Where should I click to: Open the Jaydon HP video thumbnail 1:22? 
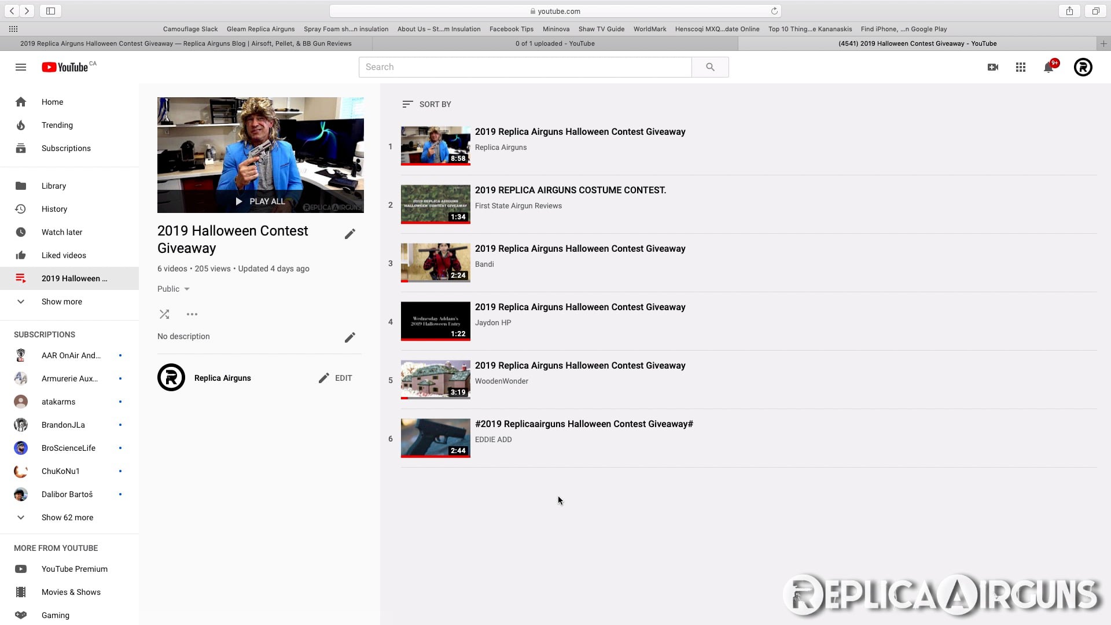coord(436,321)
